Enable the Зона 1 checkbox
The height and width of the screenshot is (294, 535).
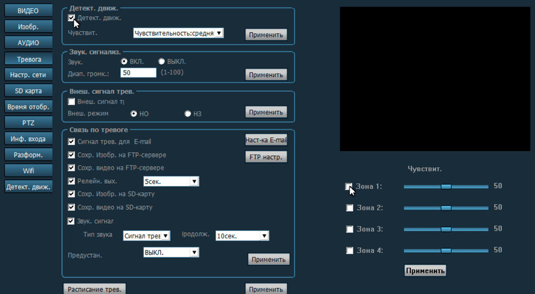click(x=350, y=187)
